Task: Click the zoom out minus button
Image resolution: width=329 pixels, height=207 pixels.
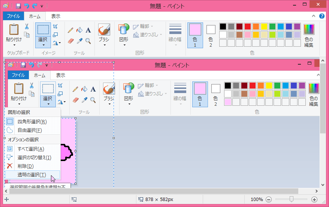Action: [269, 200]
